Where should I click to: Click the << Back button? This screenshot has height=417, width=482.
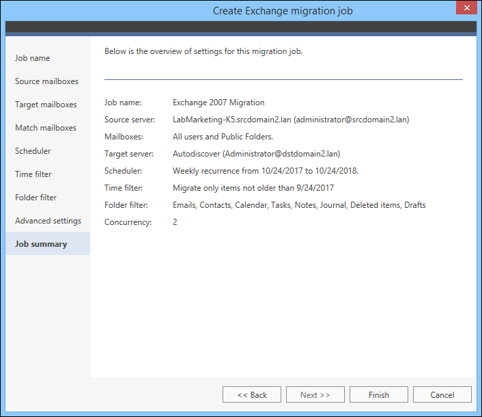[252, 394]
